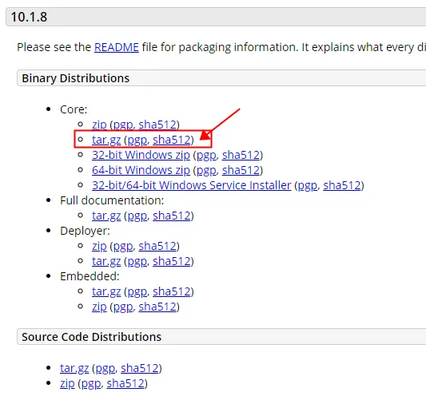Click the Binary Distributions section header

tap(221, 78)
